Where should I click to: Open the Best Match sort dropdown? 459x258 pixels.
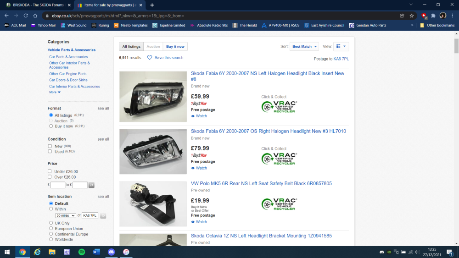[x=304, y=46]
